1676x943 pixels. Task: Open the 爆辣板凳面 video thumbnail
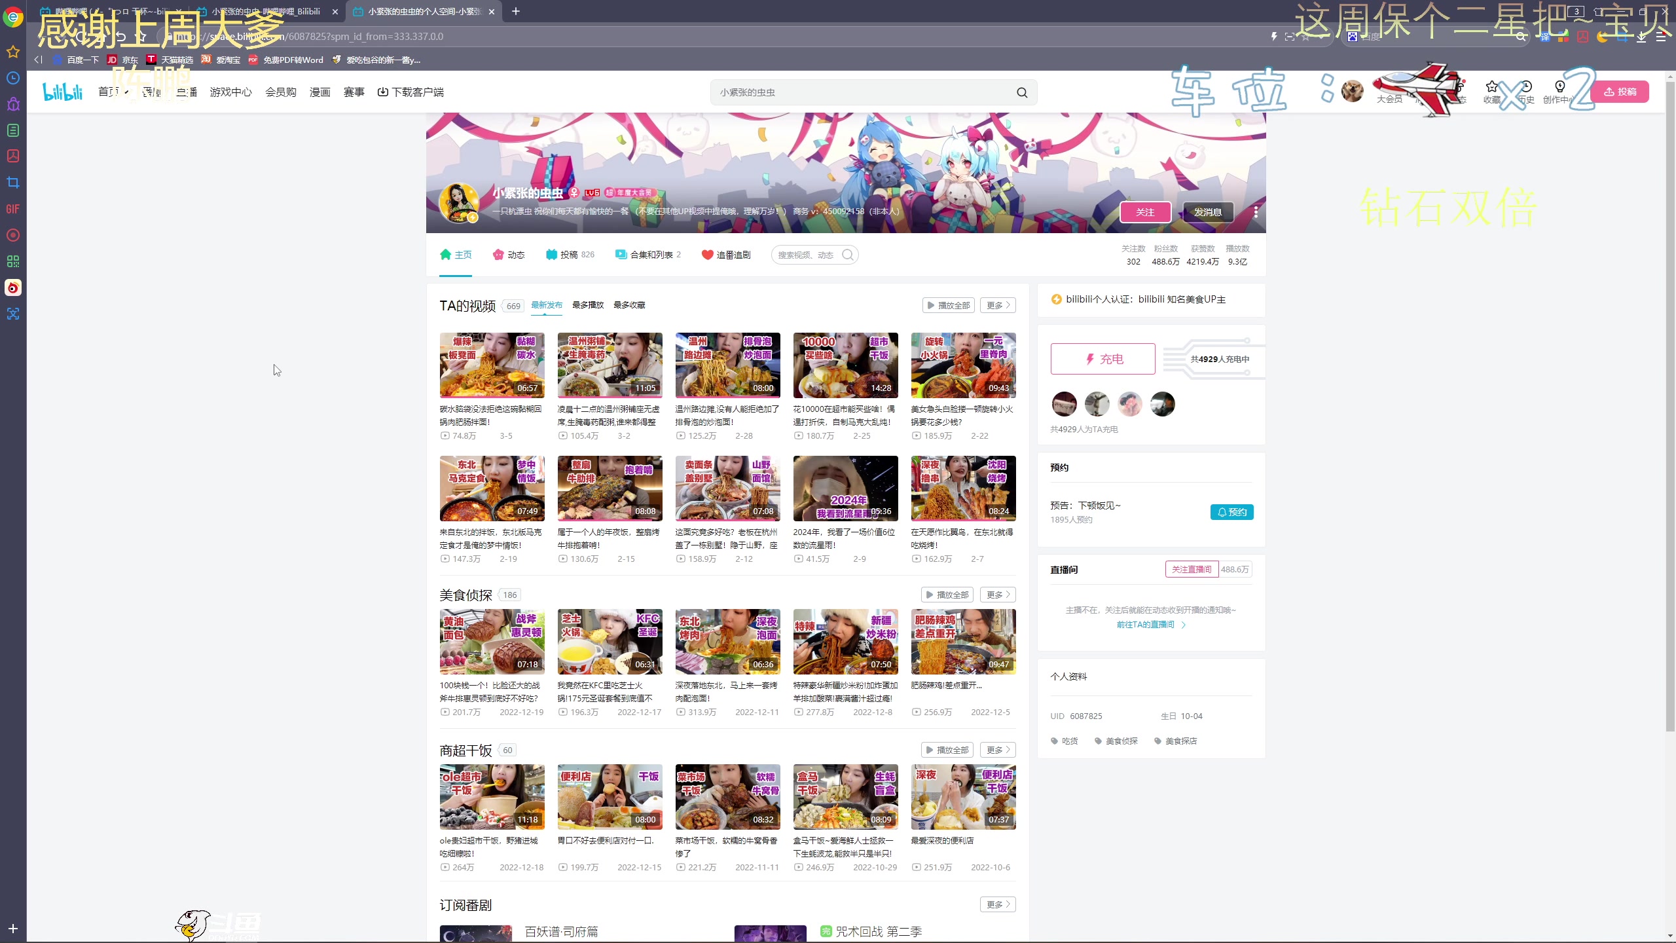(492, 365)
